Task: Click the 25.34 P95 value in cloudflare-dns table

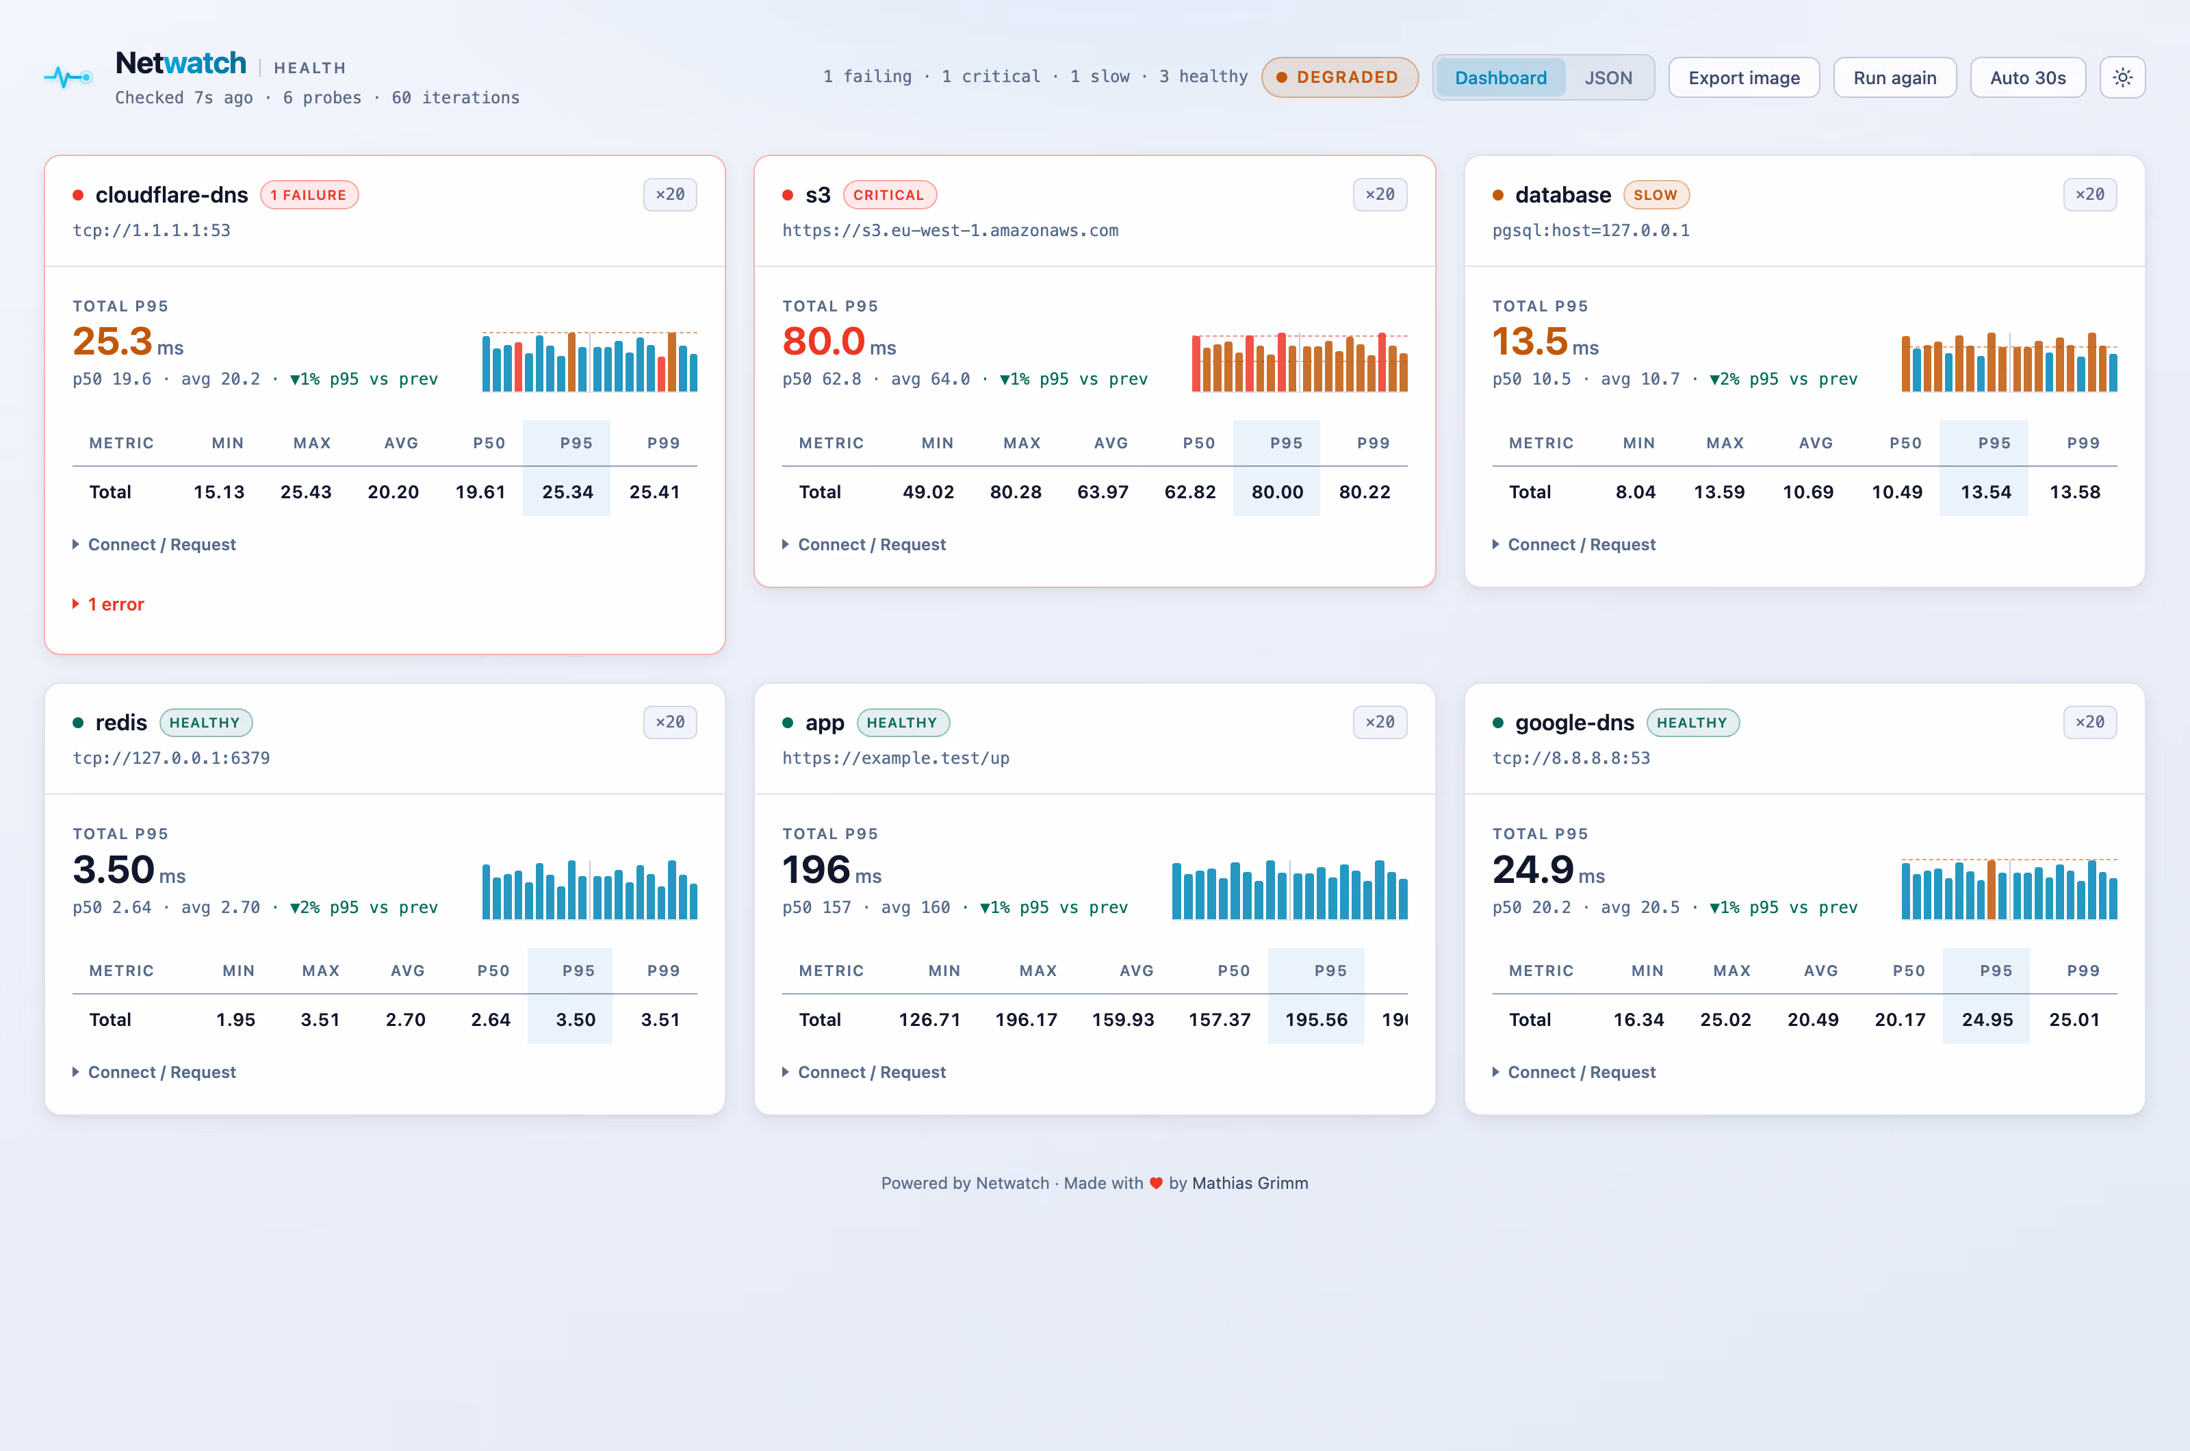Action: 567,492
